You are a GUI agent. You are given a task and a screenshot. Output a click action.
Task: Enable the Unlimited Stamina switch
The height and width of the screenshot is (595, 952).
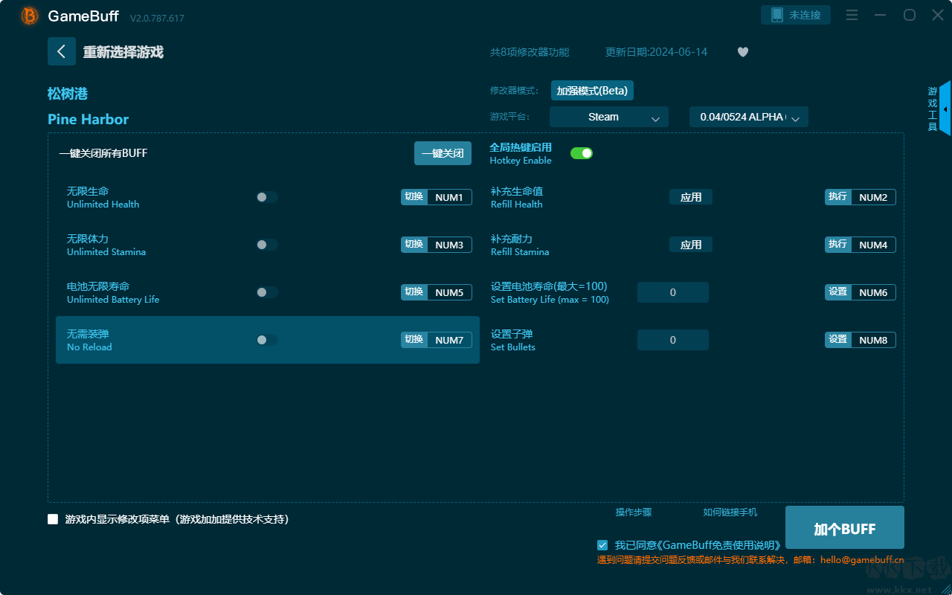[267, 245]
